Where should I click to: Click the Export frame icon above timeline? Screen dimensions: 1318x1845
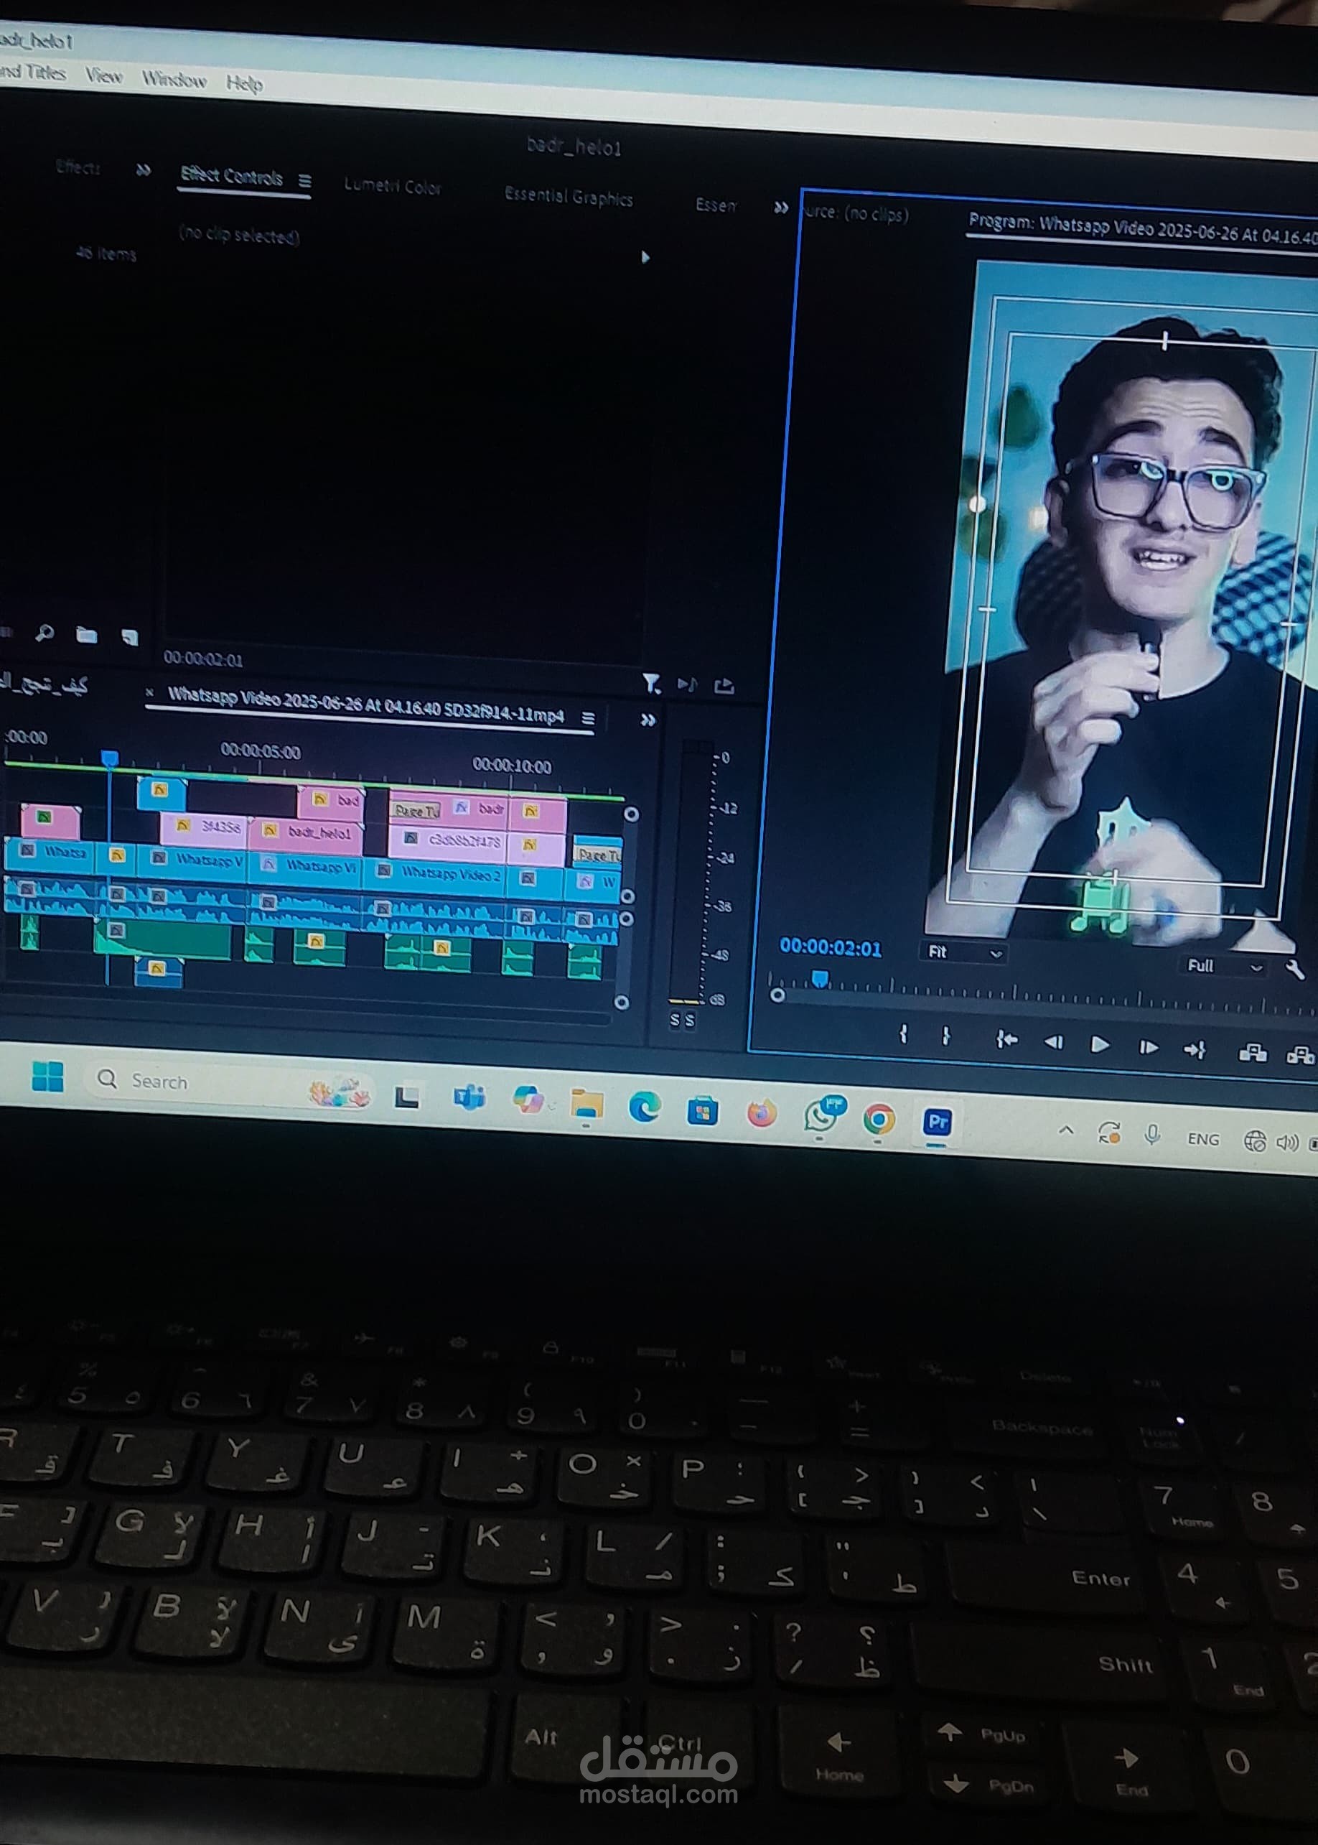point(724,687)
